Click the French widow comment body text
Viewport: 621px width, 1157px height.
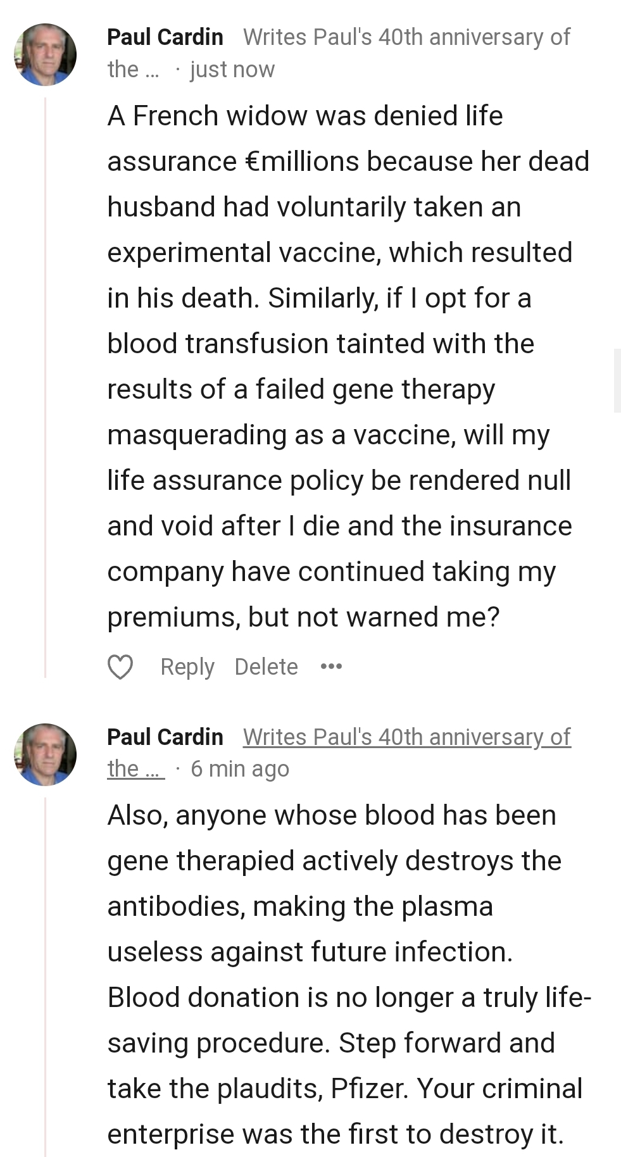pos(342,367)
